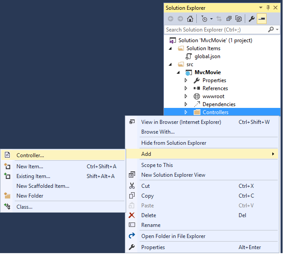Screen dimensions: 283x254
Task: Click the Home icon in Solution Explorer toolbar
Action: click(190, 19)
